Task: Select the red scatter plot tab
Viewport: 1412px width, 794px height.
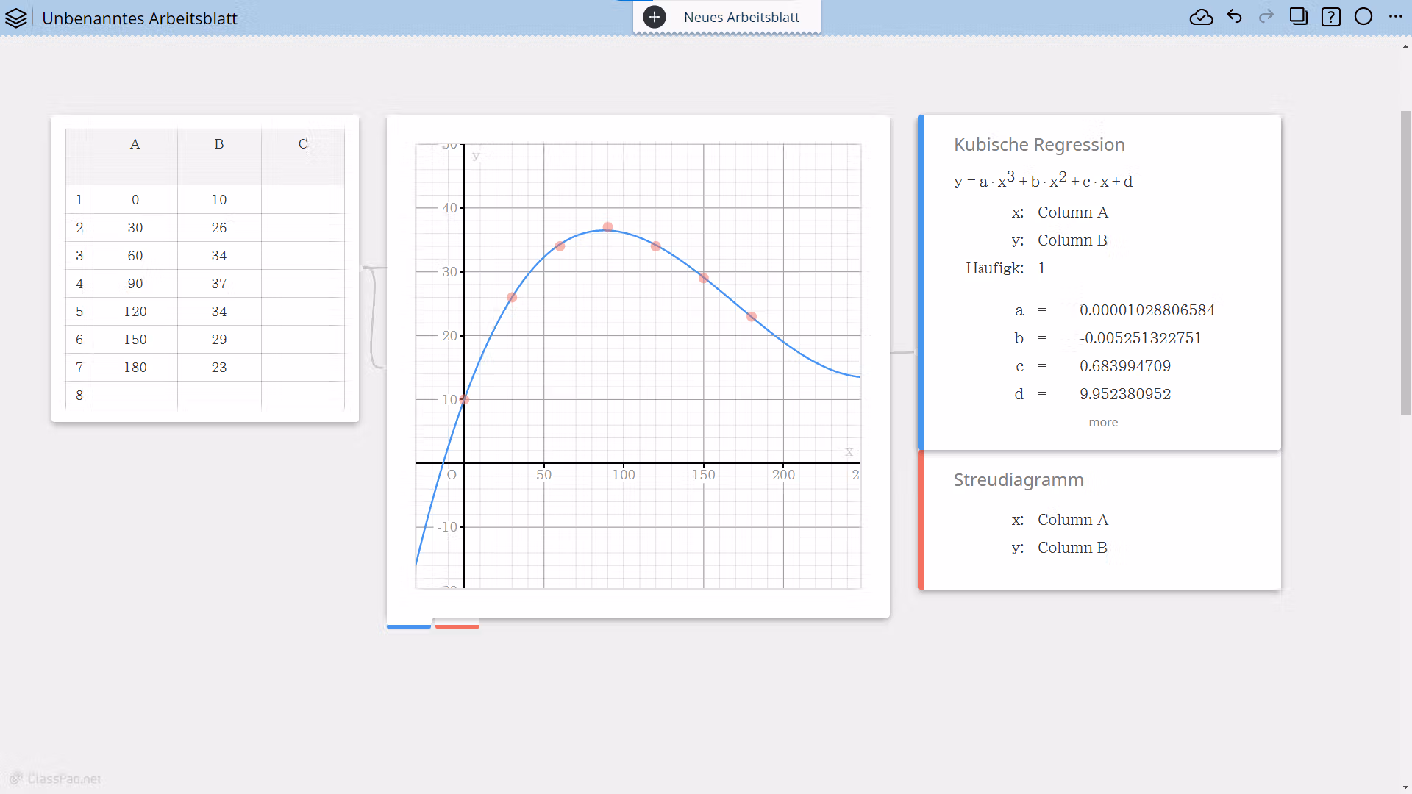Action: (457, 626)
